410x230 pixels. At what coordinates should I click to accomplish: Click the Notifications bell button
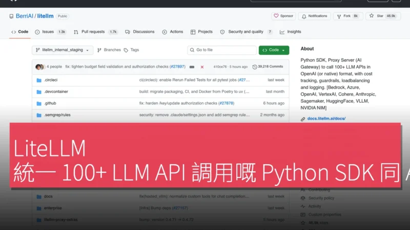[315, 16]
